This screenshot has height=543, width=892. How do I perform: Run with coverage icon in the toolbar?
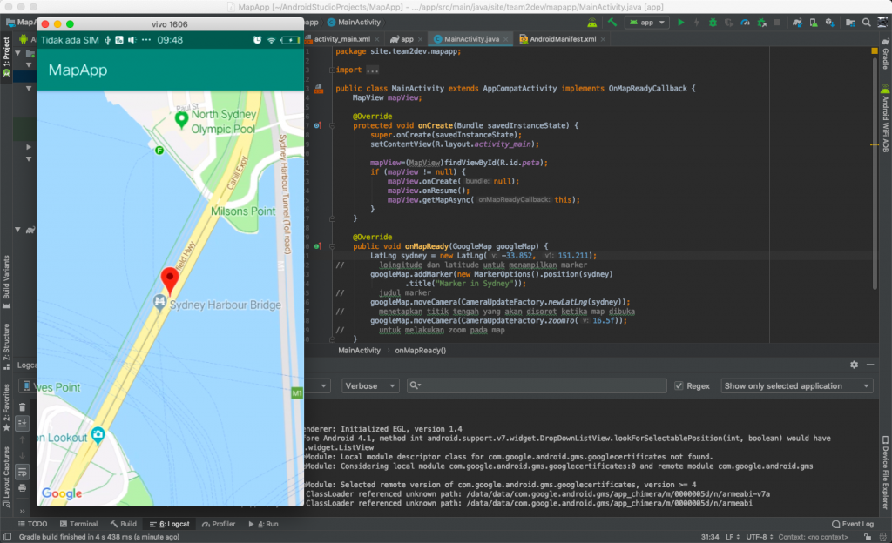tap(729, 23)
